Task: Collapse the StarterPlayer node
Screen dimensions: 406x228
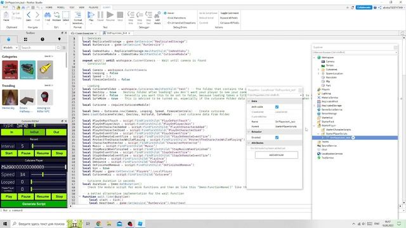Action: pos(315,125)
